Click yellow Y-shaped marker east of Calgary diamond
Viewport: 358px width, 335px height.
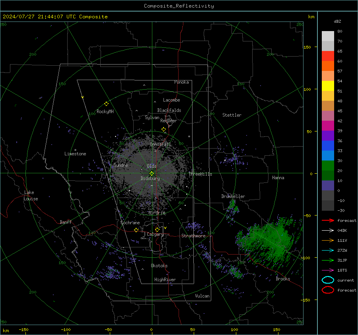(165, 228)
